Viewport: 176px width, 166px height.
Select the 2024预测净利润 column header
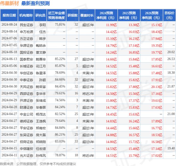tap(107, 15)
